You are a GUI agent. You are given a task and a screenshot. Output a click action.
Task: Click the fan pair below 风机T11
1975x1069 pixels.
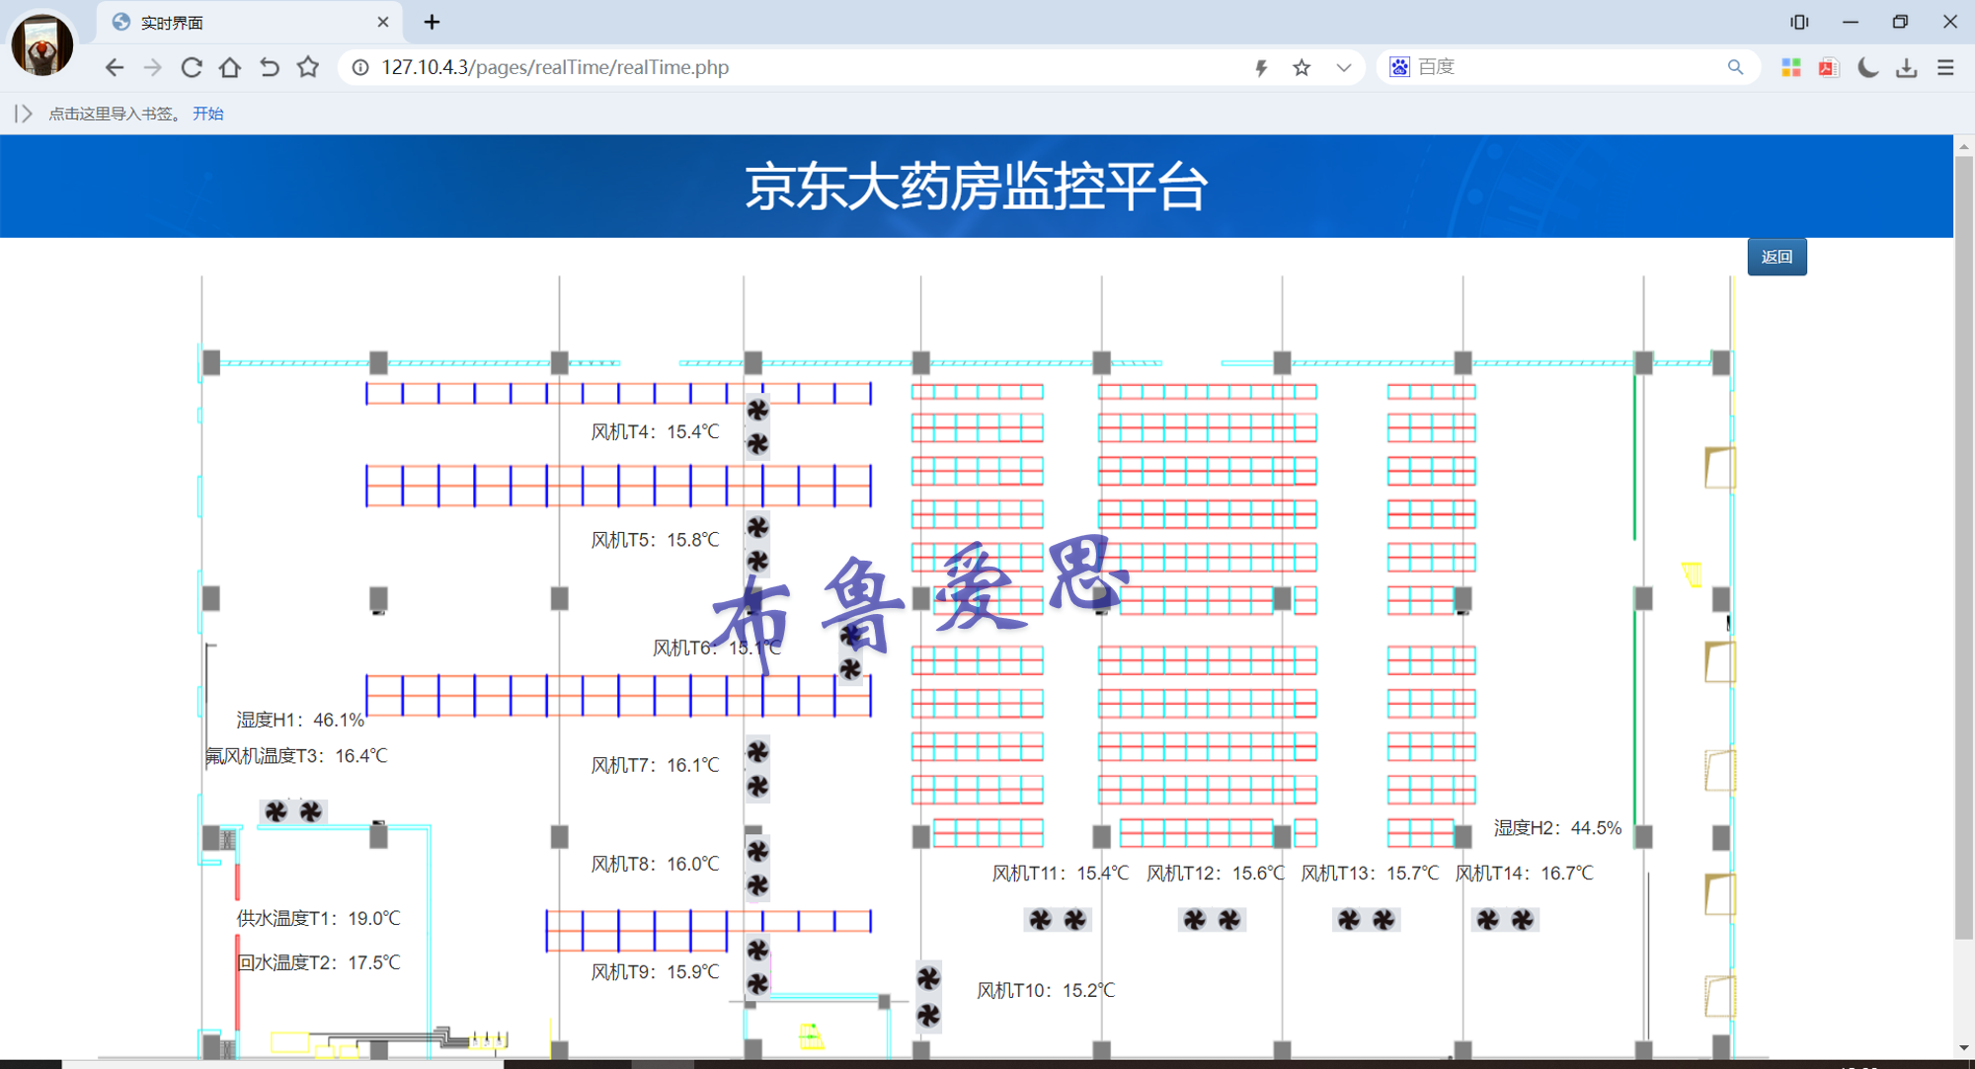pos(1058,920)
